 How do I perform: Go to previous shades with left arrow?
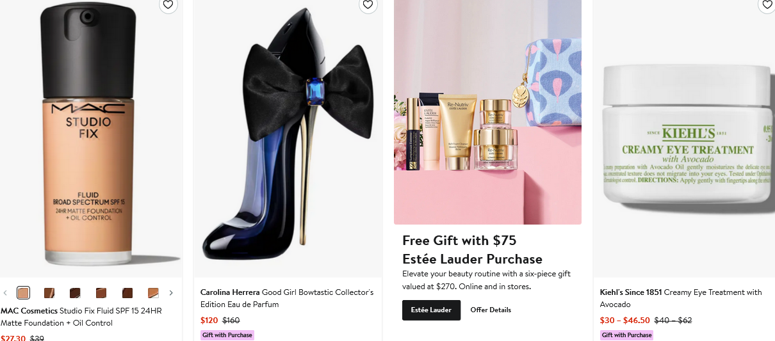pos(5,293)
